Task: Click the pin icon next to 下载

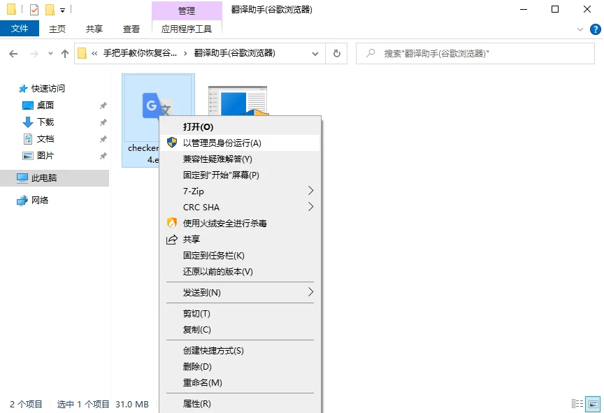Action: (x=103, y=122)
